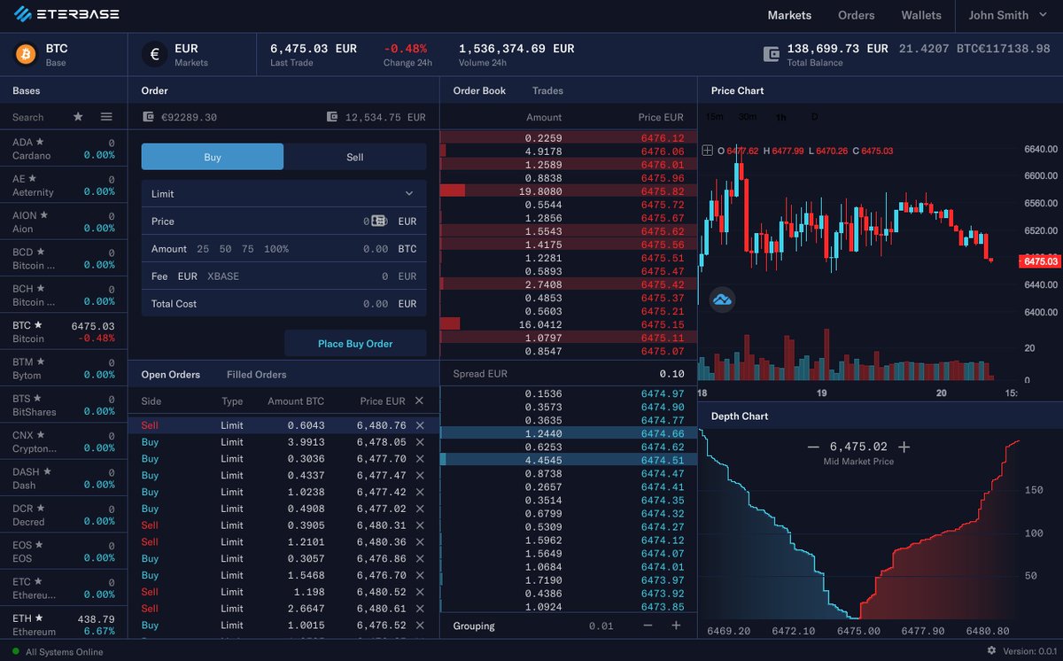Increase order book grouping with plus
Image resolution: width=1063 pixels, height=661 pixels.
coord(676,626)
